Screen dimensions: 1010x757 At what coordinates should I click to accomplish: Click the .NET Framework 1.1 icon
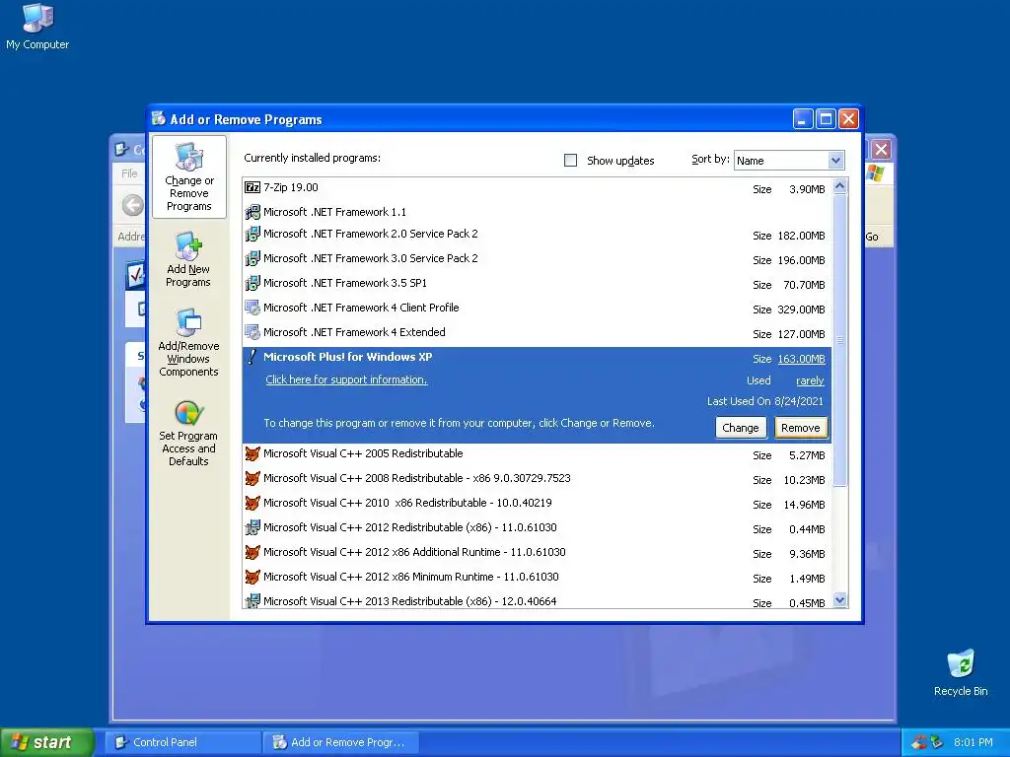pos(252,212)
